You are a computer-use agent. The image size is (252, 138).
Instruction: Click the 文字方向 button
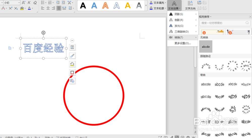pyautogui.click(x=190, y=6)
